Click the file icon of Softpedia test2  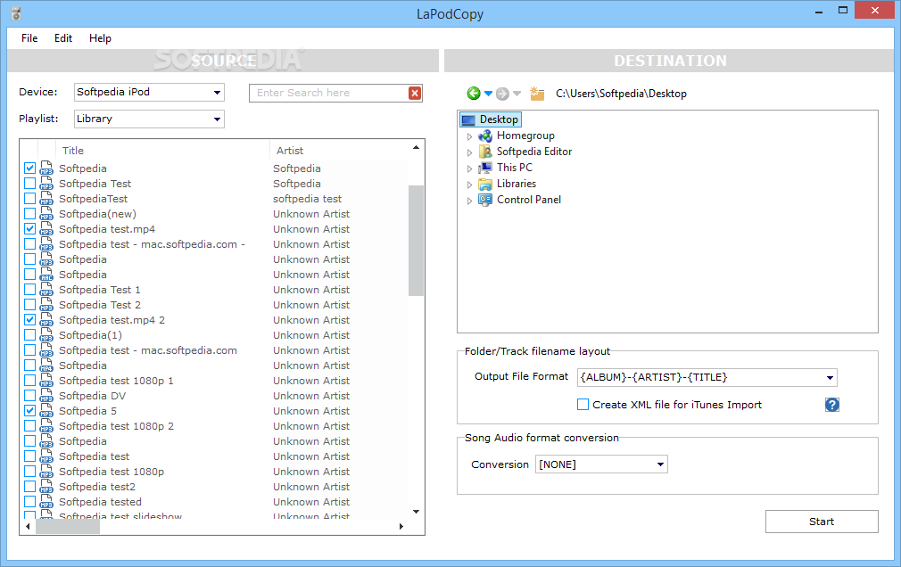(46, 487)
